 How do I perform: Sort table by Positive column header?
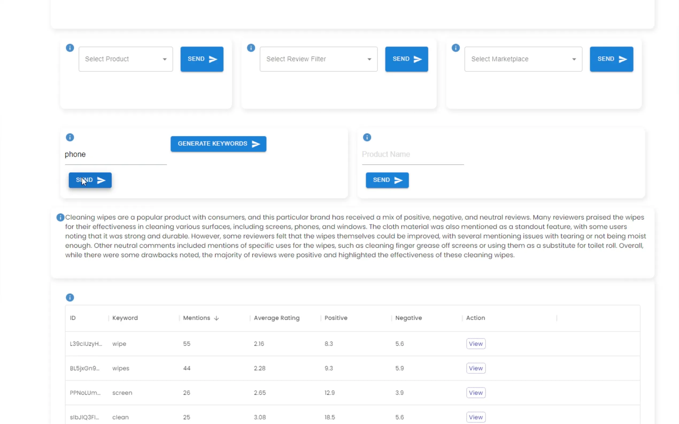pos(336,318)
